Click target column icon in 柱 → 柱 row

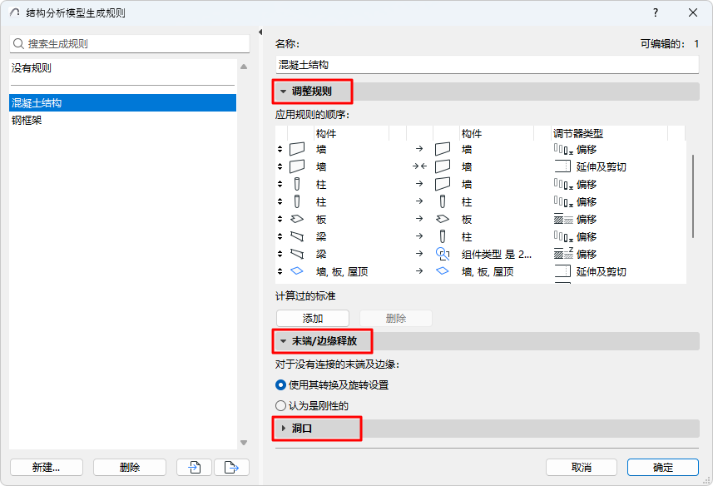[443, 201]
